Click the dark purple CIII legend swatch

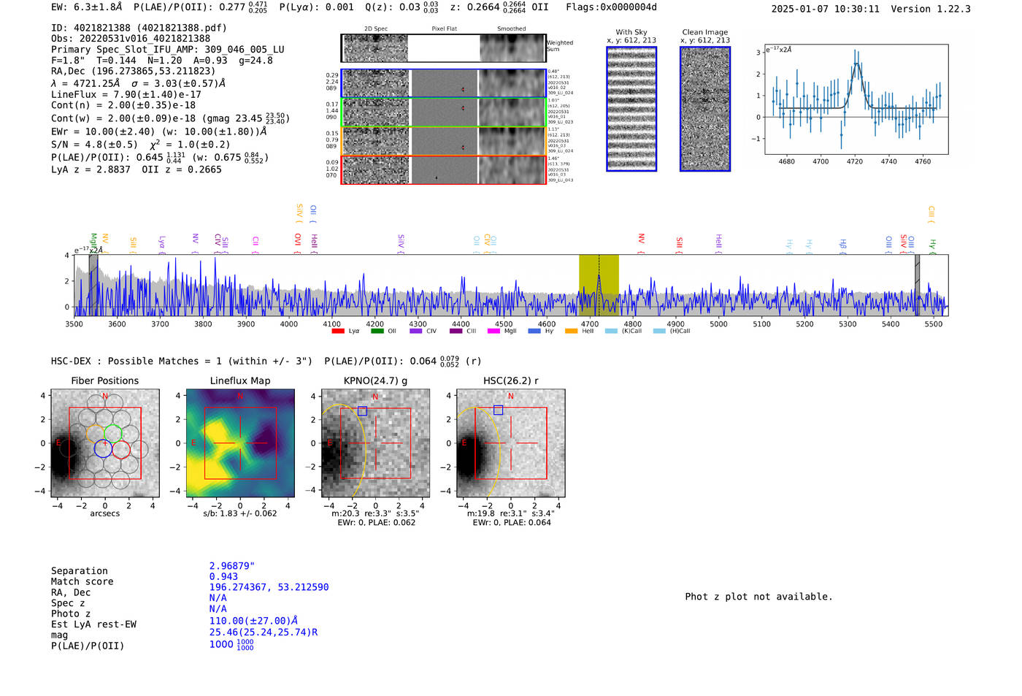[456, 331]
